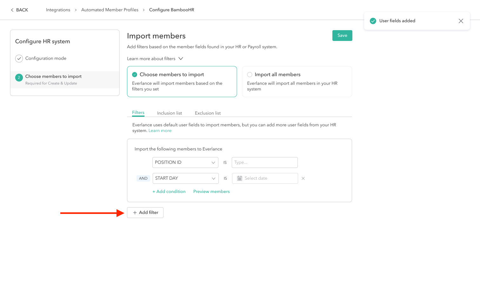Screen dimensions: 480x305
Task: Click the calendar icon in date field
Action: (x=240, y=178)
